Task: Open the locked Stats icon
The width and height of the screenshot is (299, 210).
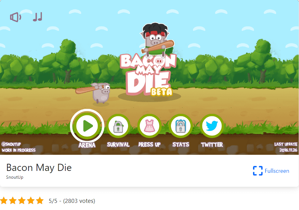Action: click(x=181, y=126)
